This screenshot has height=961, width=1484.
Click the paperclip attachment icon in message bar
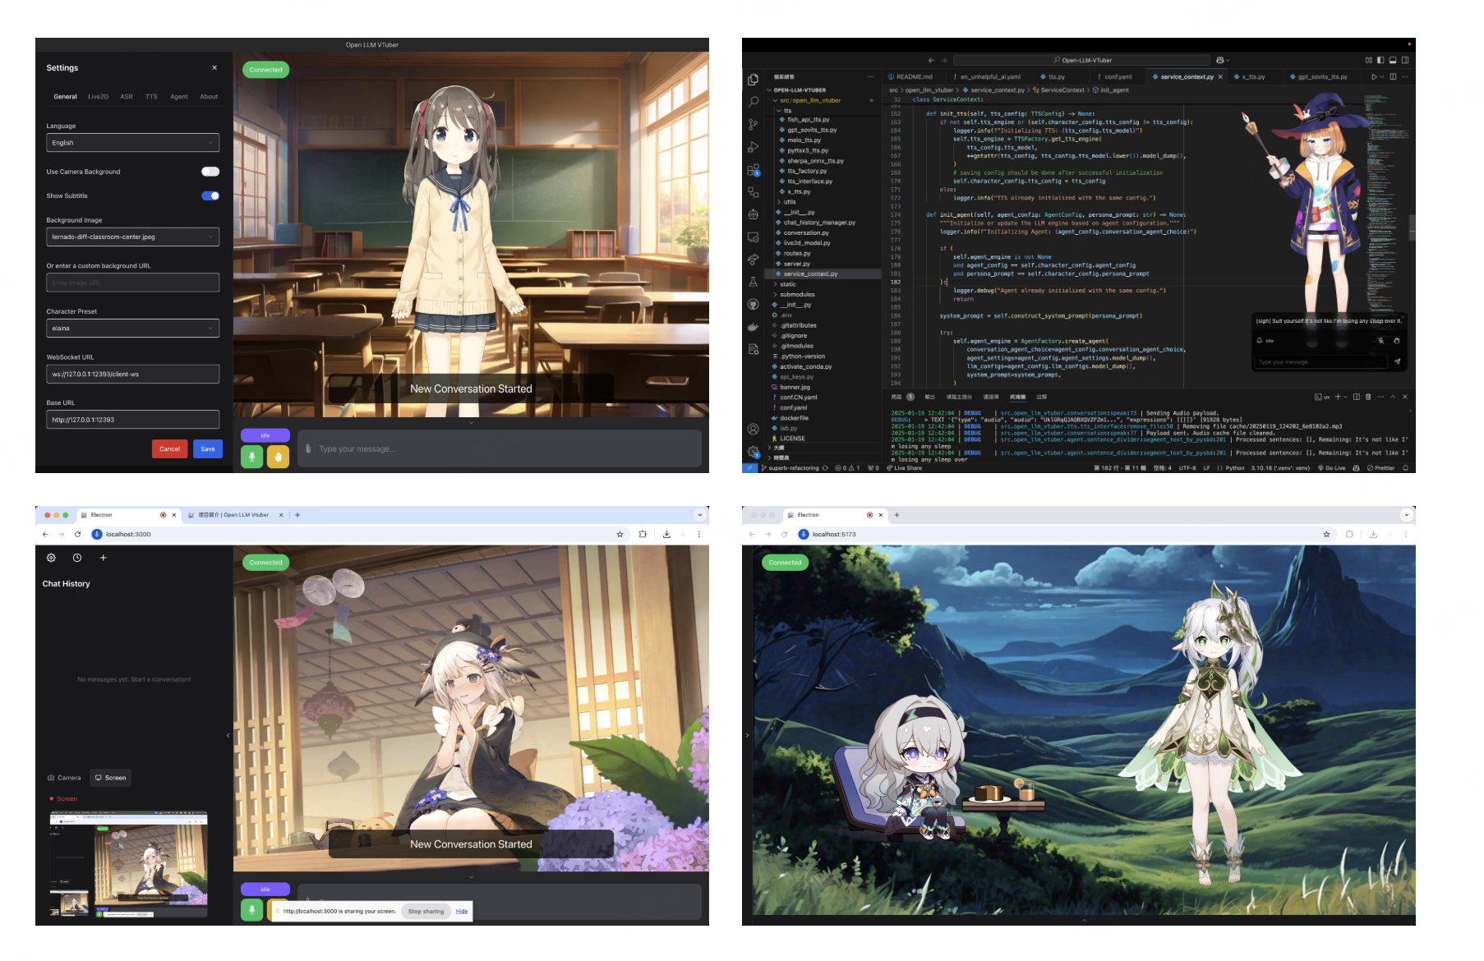307,448
